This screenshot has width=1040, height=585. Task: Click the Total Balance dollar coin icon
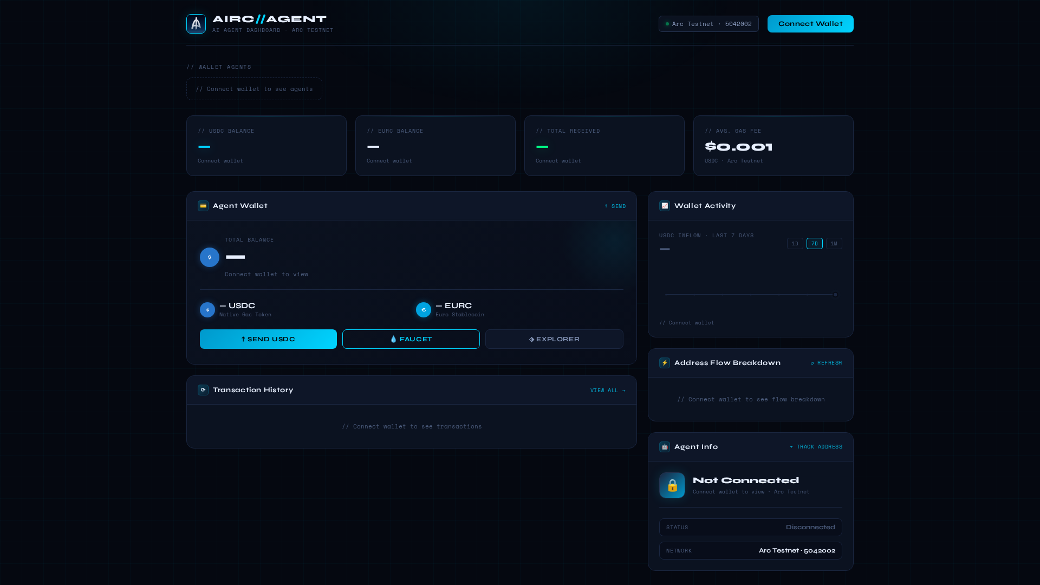[x=210, y=257]
